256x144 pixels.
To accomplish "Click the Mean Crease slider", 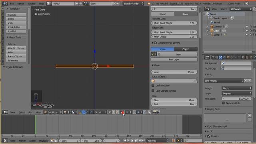I will point(174,37).
